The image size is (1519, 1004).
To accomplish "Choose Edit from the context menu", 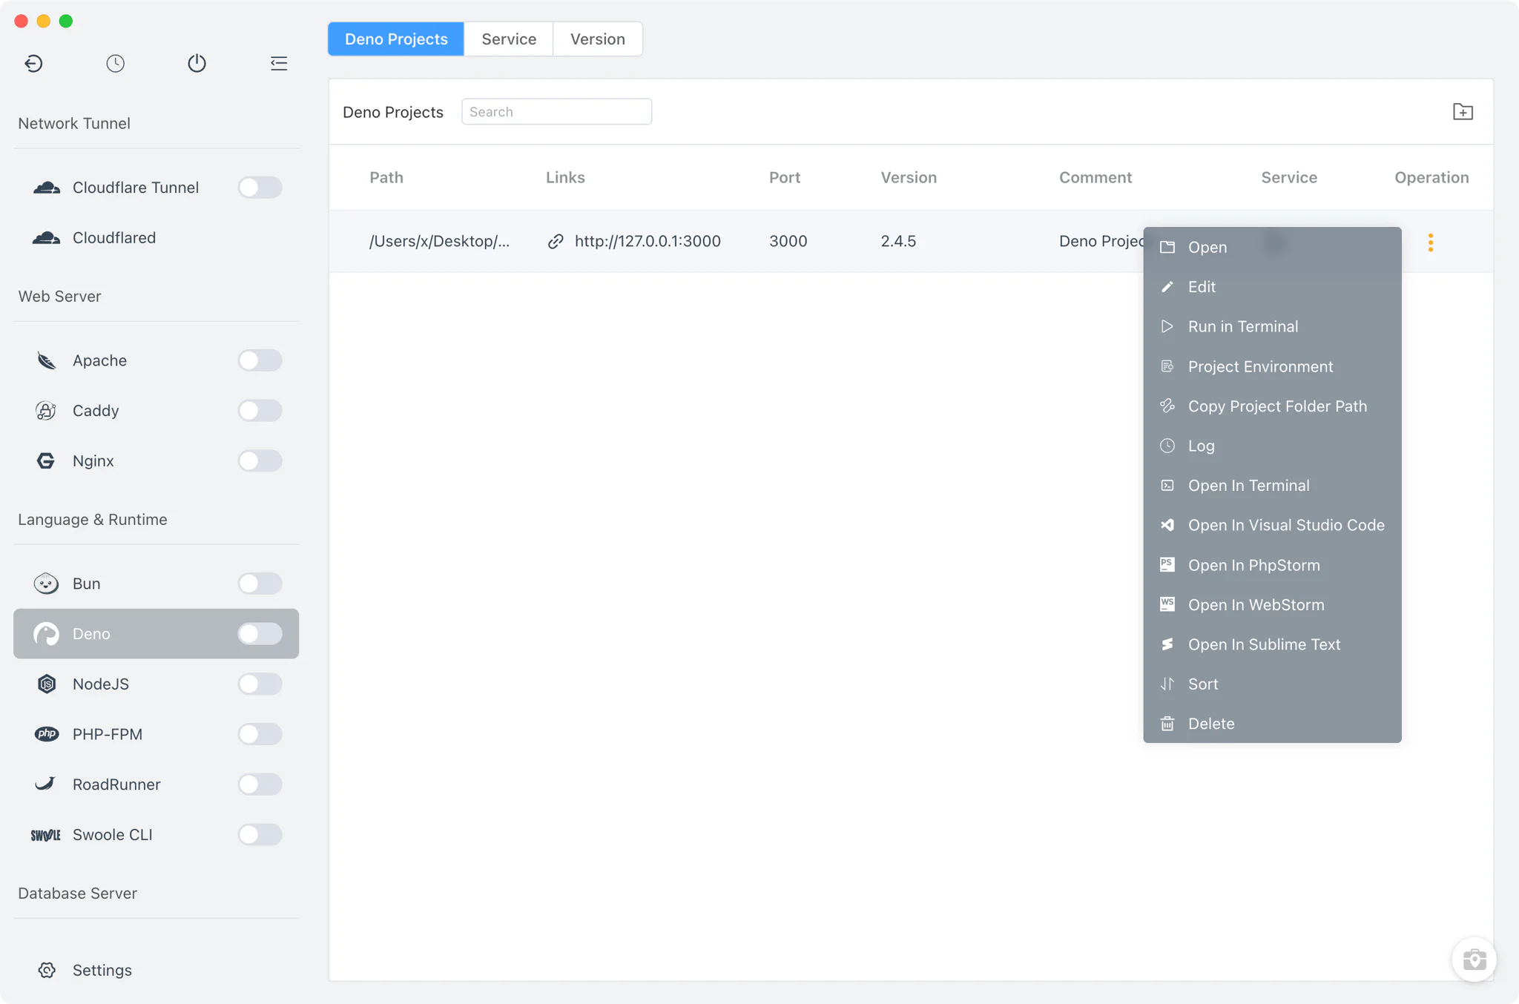I will pos(1272,287).
